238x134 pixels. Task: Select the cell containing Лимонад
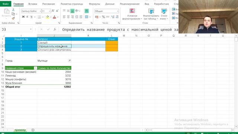click(21, 76)
